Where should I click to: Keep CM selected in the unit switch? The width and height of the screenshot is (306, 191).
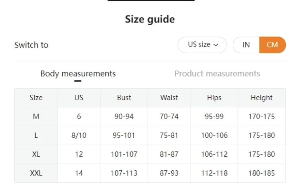(x=272, y=45)
